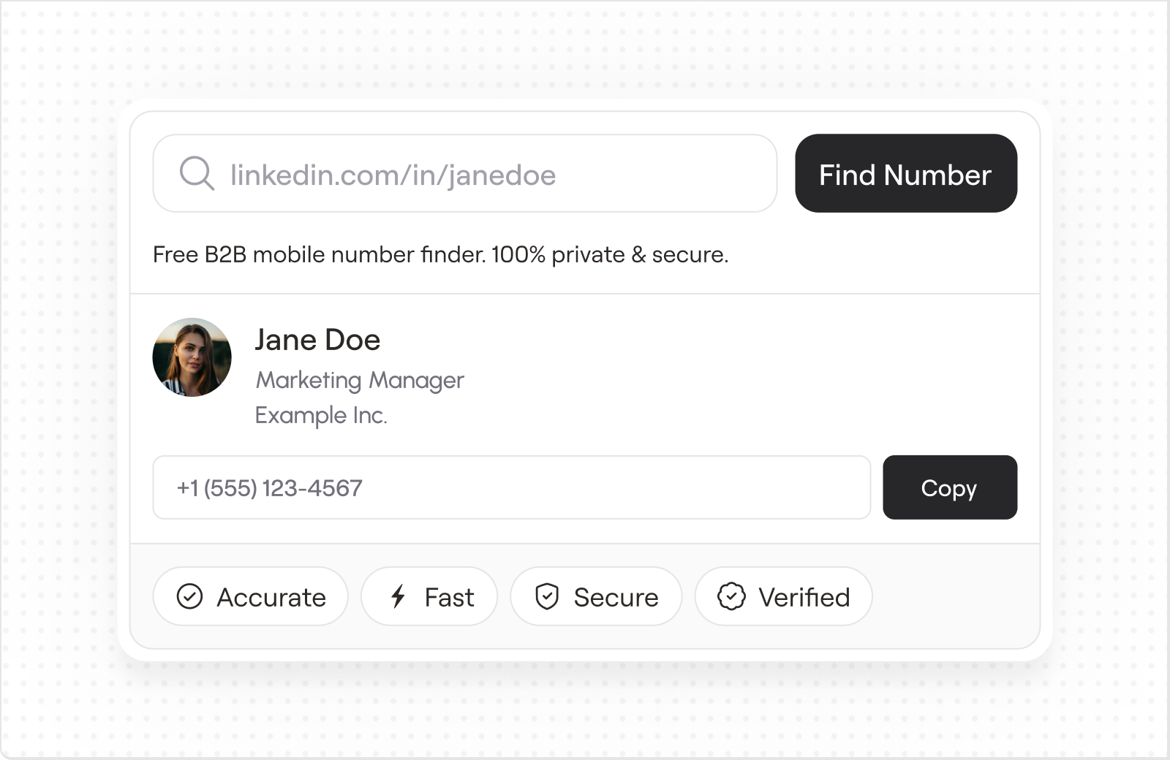Click the Fast label text
Screen dimensions: 1170x760
449,597
